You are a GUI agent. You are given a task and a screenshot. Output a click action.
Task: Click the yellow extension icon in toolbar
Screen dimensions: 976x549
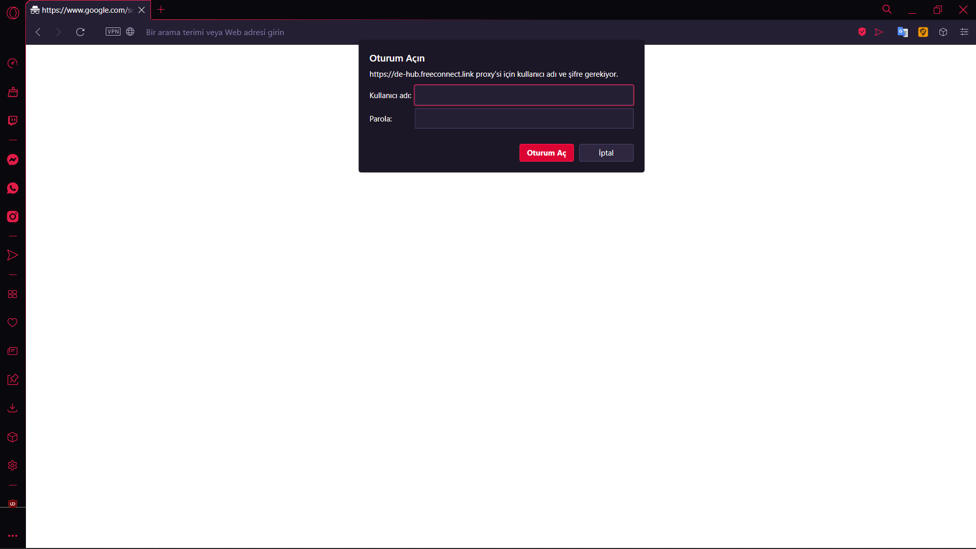point(923,32)
